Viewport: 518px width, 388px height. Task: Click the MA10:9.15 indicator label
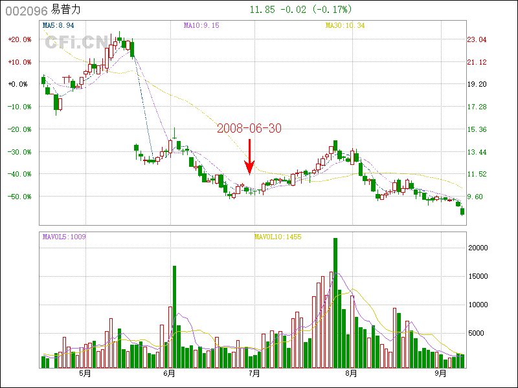(x=201, y=25)
